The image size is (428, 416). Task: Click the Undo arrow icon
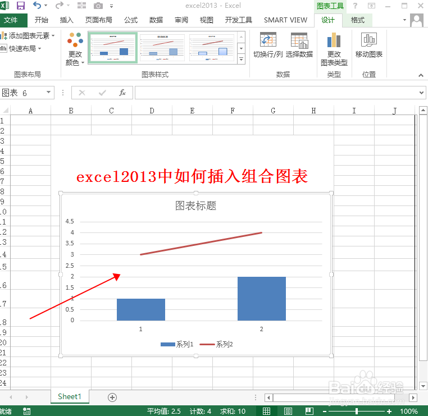pos(37,5)
